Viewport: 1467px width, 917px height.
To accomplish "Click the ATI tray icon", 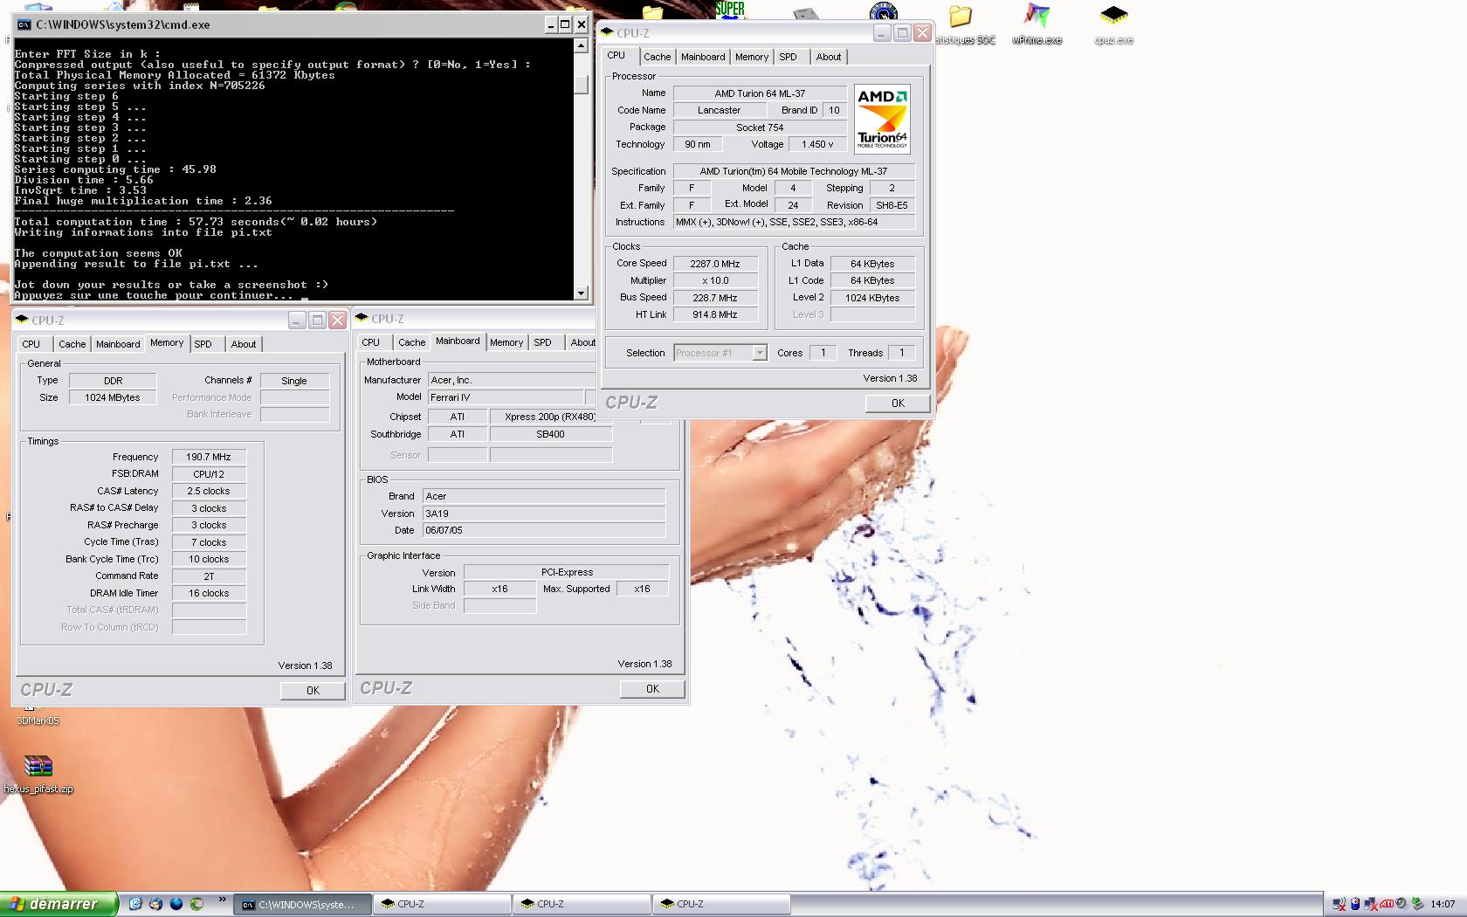I will (1387, 904).
